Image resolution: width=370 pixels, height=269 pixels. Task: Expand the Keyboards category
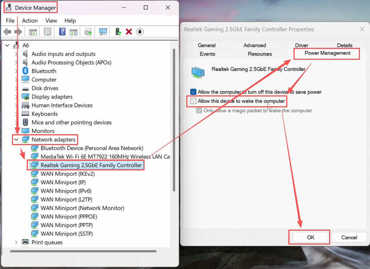click(16, 114)
